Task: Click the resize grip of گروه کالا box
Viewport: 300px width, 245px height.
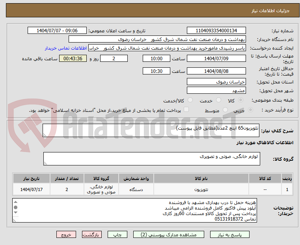Action: click(45, 163)
